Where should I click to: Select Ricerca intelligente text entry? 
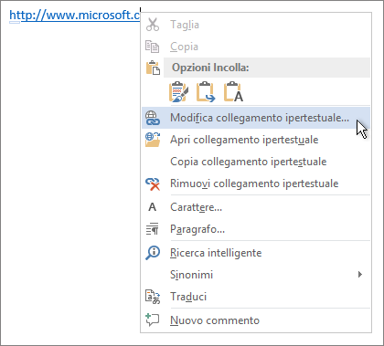point(216,253)
